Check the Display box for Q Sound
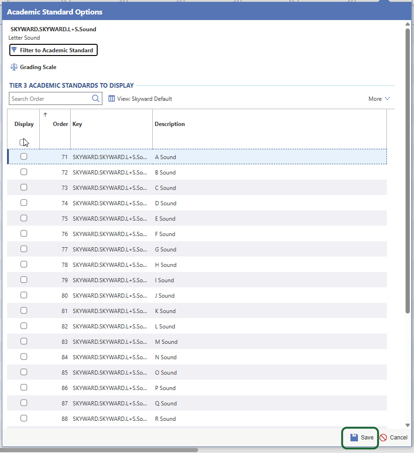414x453 pixels. point(24,403)
